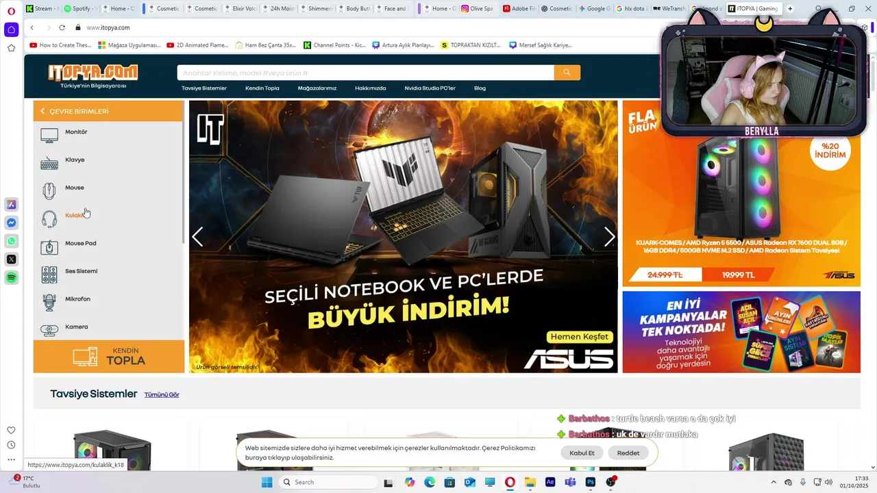Viewport: 877px width, 493px height.
Task: Open After Effects from the taskbar
Action: (x=550, y=482)
